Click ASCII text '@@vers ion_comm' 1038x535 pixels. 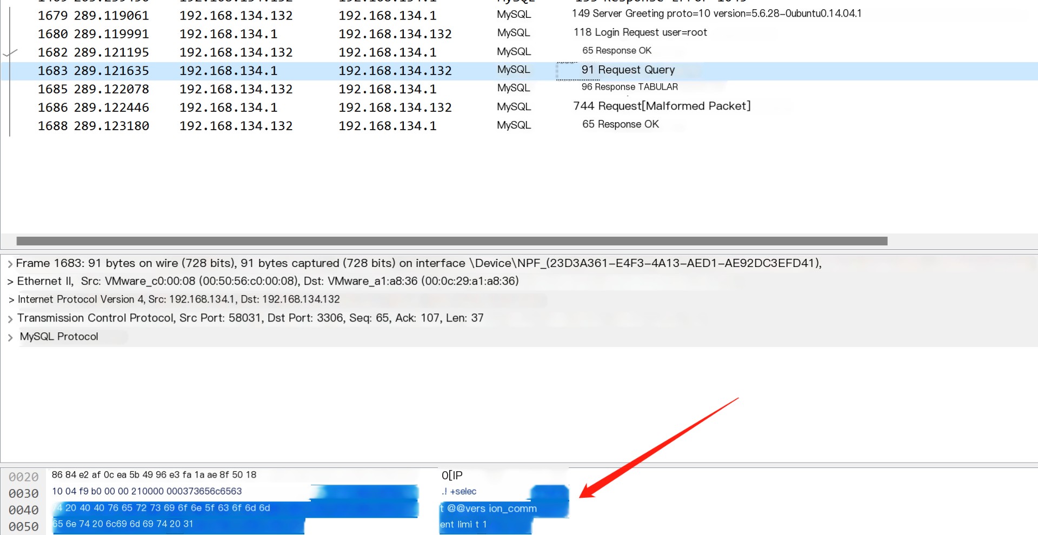[x=492, y=509]
